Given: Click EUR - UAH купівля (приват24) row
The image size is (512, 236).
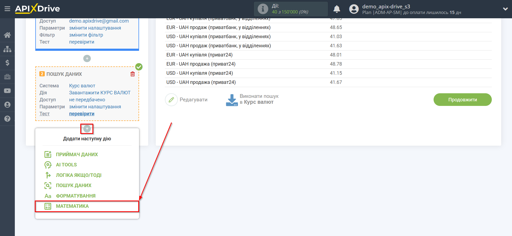Looking at the screenshot, I should (x=328, y=55).
